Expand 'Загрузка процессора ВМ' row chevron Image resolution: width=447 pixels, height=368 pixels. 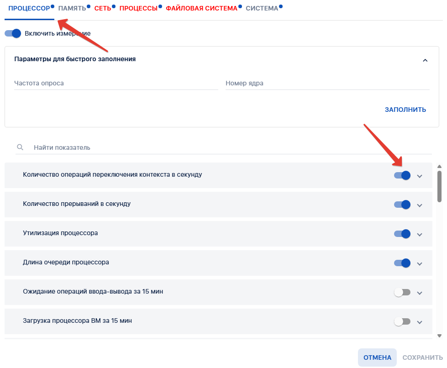tap(420, 322)
